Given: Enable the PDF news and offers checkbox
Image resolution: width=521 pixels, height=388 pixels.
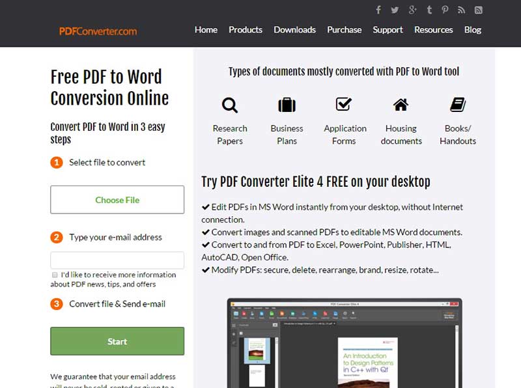Looking at the screenshot, I should pyautogui.click(x=55, y=275).
